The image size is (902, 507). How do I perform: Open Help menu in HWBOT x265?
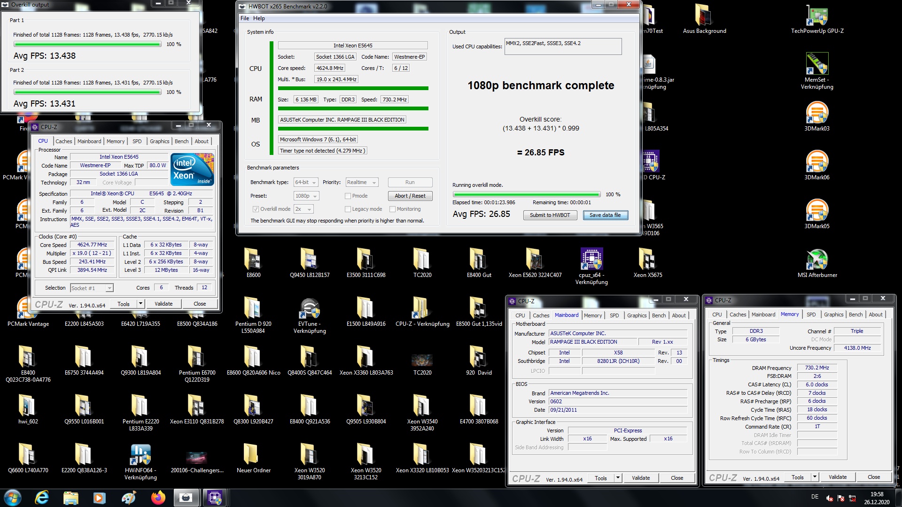pyautogui.click(x=259, y=18)
